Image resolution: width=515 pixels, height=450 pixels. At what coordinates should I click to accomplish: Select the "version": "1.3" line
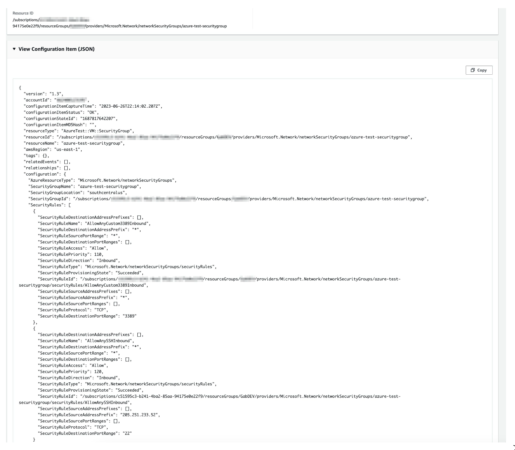pyautogui.click(x=43, y=94)
